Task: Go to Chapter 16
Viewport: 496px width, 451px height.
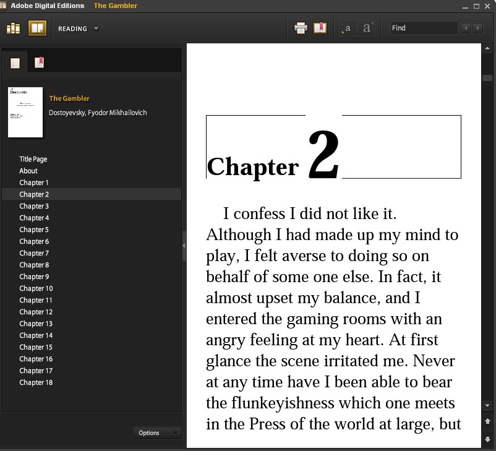Action: (36, 359)
